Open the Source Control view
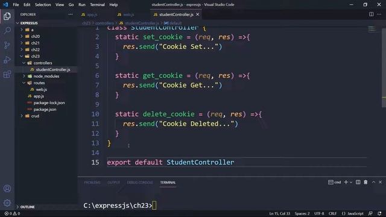The image size is (386, 217). coord(7,45)
